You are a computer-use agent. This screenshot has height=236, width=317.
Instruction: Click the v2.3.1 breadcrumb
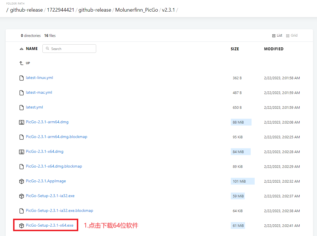[x=168, y=10]
